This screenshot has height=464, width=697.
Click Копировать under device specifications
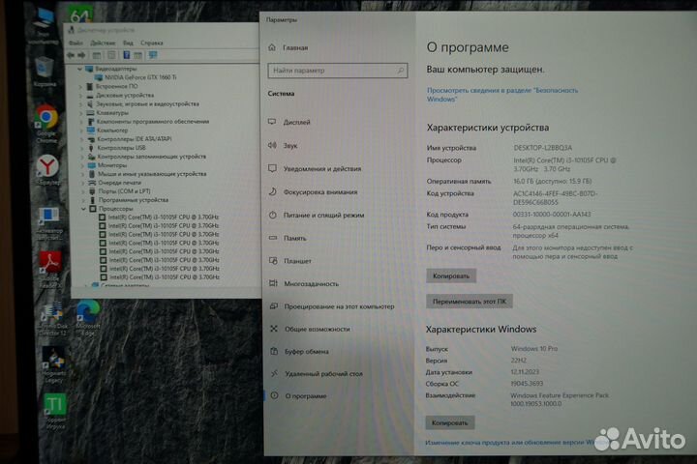pos(451,275)
